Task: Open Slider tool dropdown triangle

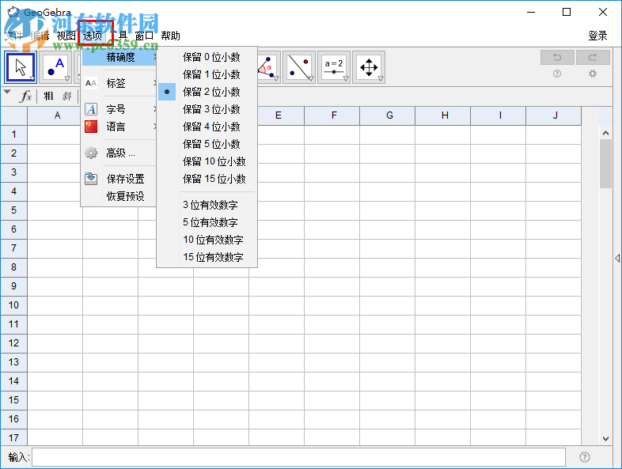Action: tap(346, 78)
